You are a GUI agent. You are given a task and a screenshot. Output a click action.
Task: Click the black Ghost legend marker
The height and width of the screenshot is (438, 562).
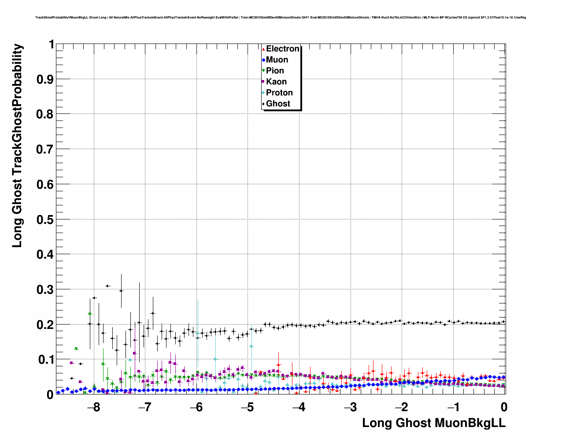pos(263,104)
